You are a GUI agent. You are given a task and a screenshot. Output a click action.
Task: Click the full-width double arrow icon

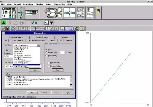42,29
